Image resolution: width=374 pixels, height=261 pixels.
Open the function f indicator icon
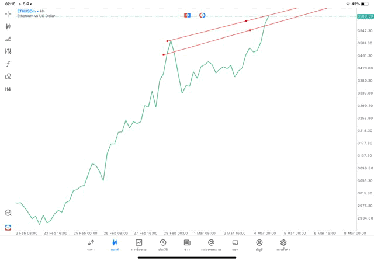tap(8, 64)
